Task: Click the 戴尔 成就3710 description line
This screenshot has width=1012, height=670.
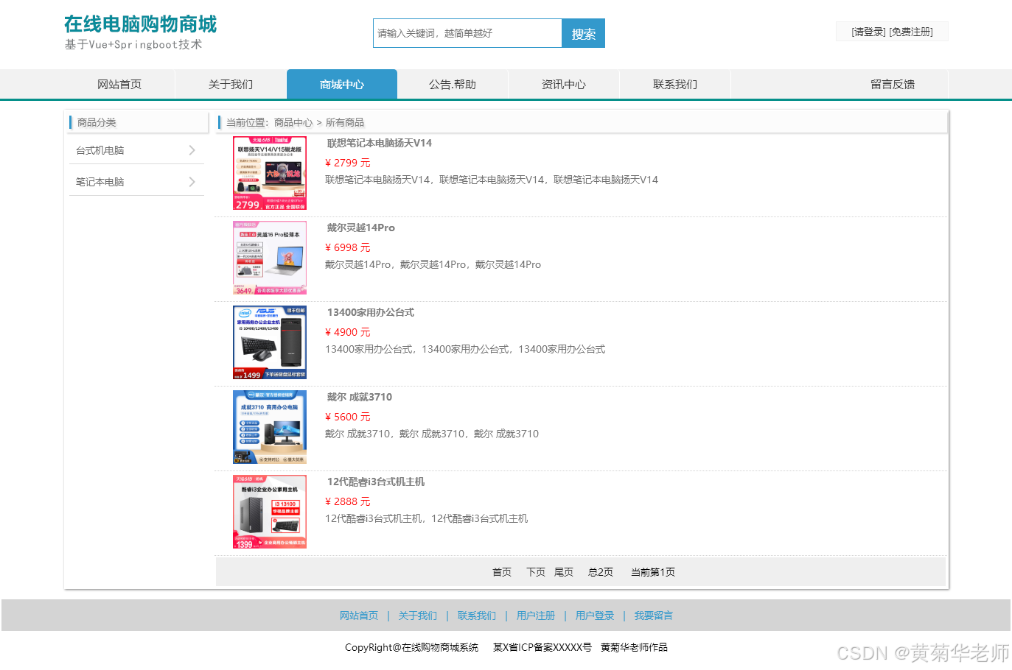Action: [x=432, y=434]
